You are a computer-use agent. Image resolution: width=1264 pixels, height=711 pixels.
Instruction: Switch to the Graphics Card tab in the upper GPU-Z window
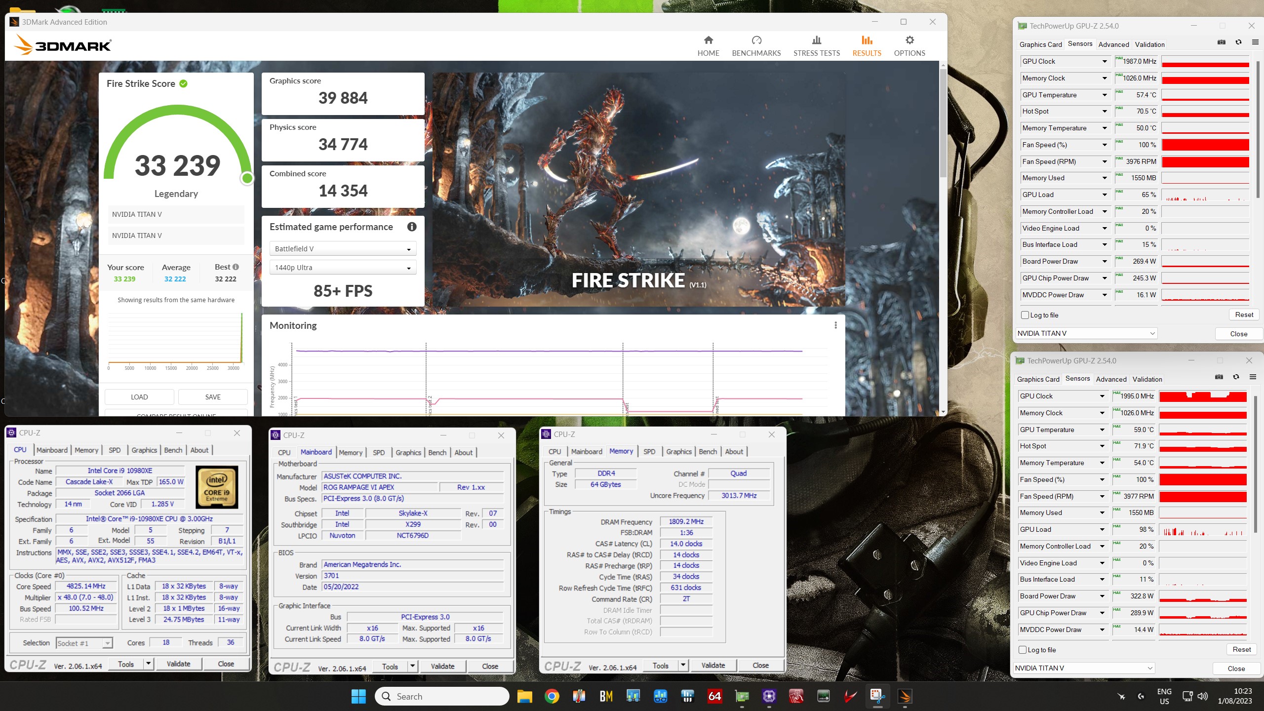(1040, 44)
